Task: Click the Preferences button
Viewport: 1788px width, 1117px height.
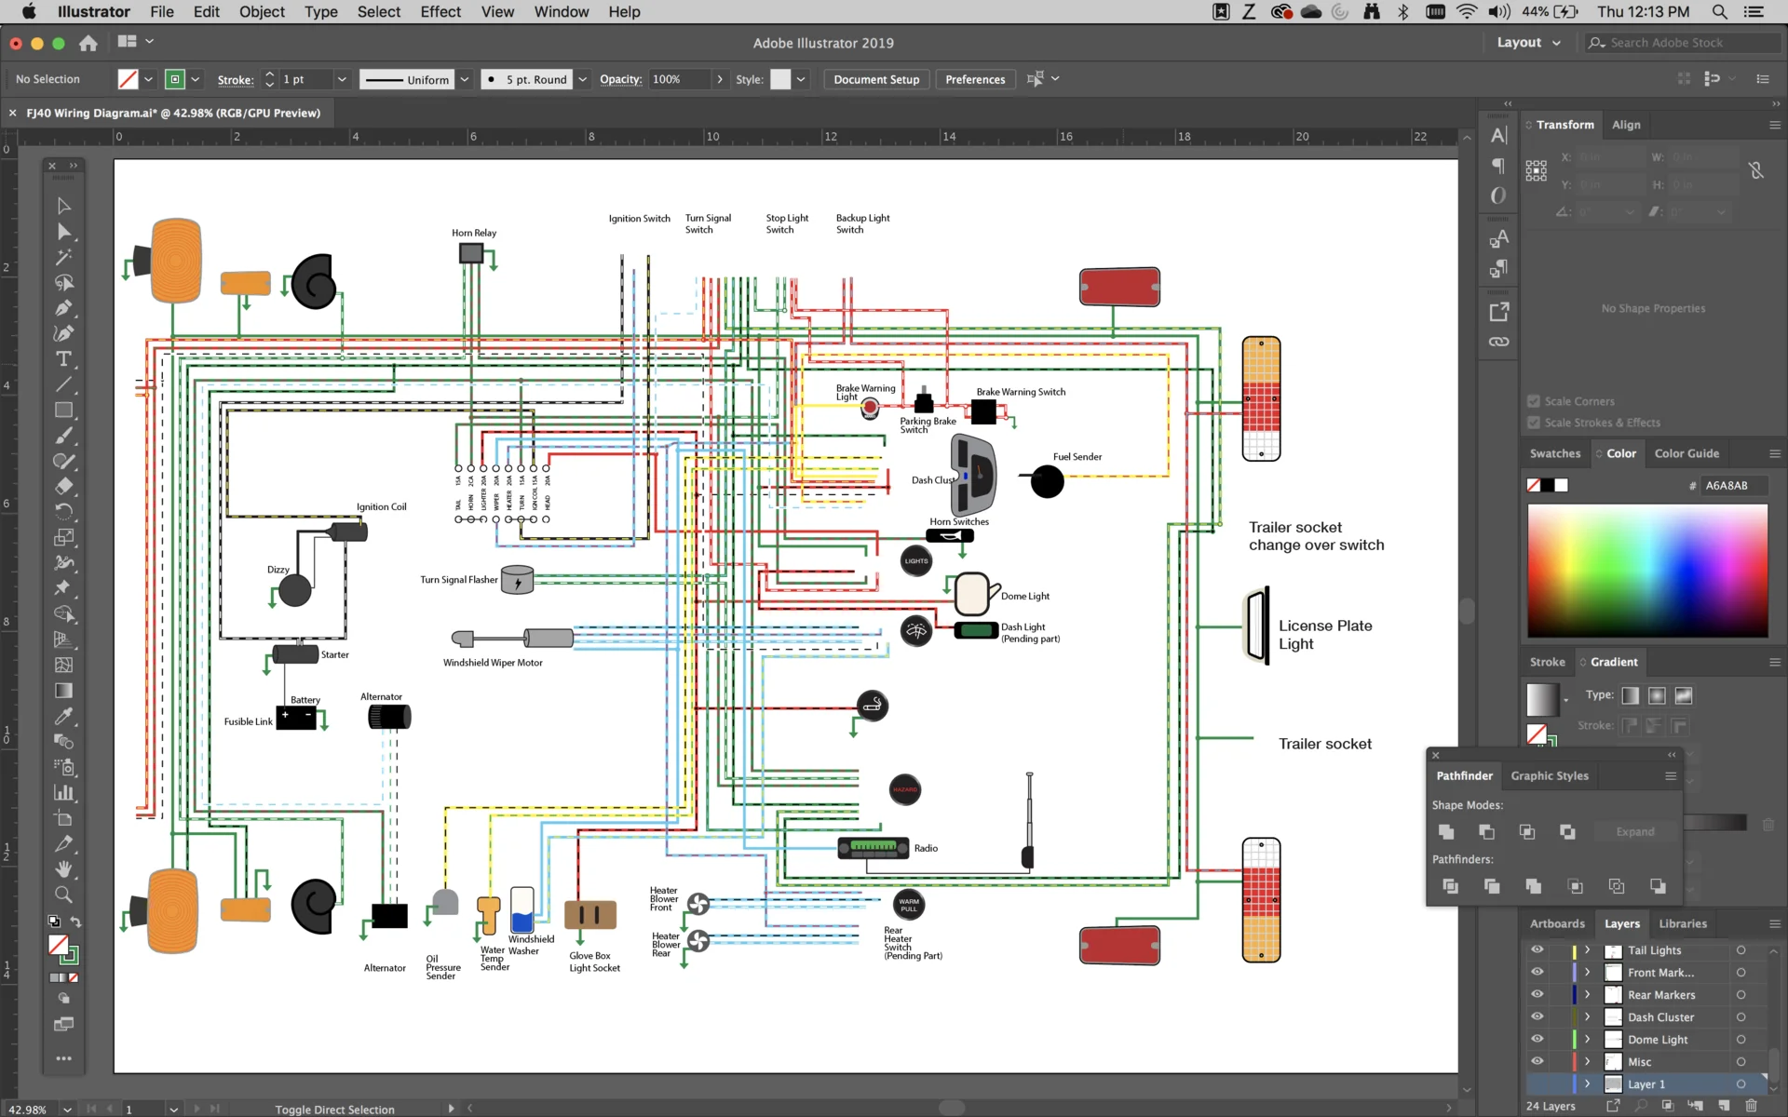Action: coord(975,79)
